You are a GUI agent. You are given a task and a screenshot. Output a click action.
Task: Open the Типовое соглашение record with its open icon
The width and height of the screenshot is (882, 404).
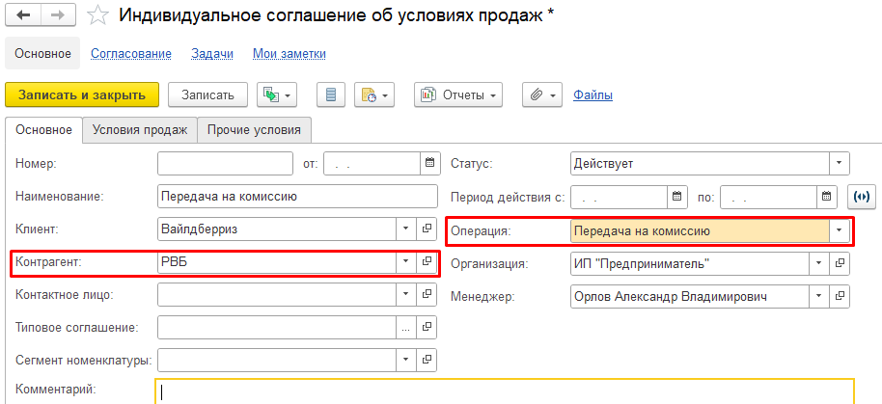click(x=427, y=327)
